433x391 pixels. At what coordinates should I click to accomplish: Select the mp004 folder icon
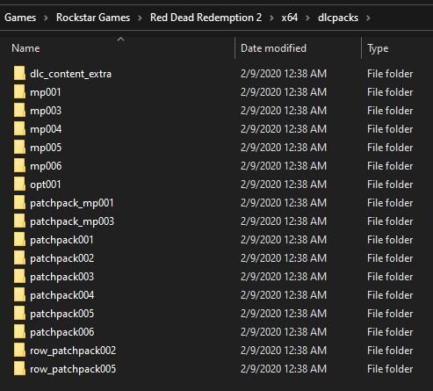point(19,128)
